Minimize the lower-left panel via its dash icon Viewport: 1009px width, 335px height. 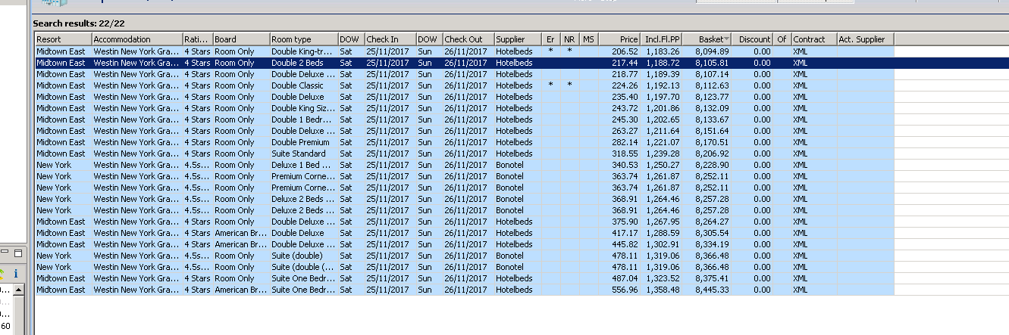coord(4,252)
